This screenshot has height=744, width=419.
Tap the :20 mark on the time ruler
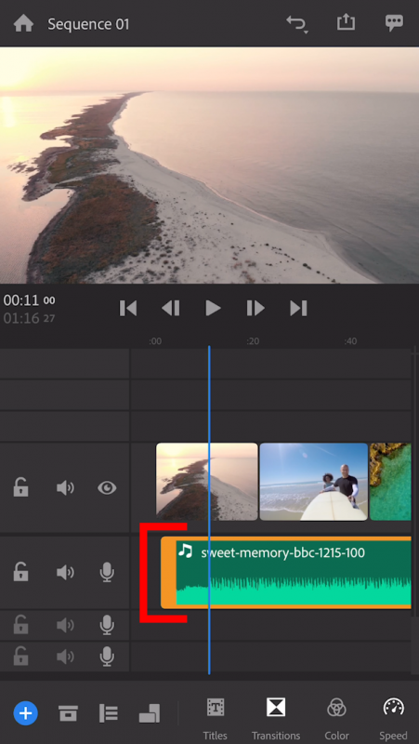coord(253,341)
